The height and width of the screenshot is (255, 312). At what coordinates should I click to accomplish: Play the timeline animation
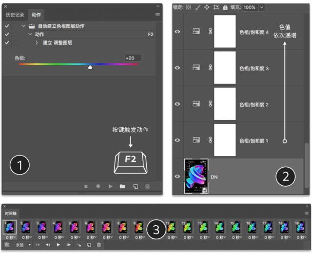pos(58,245)
